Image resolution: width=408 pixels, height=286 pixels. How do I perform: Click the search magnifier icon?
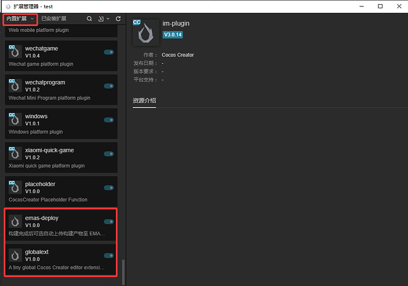coord(89,19)
